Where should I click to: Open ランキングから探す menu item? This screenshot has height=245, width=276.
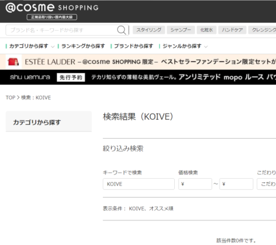click(x=82, y=46)
